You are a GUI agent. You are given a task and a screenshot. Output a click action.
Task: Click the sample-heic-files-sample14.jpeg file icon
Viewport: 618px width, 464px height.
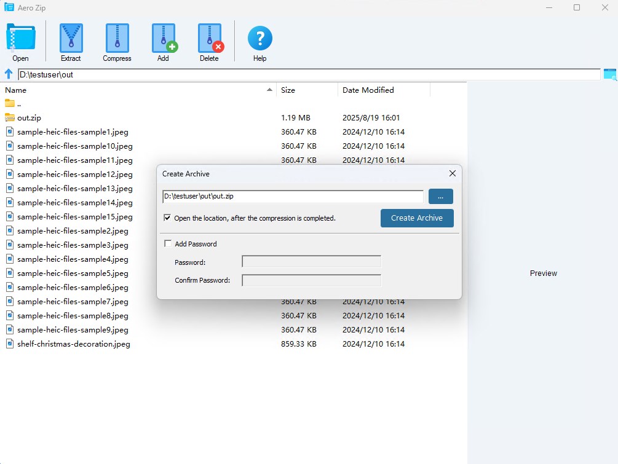10,202
